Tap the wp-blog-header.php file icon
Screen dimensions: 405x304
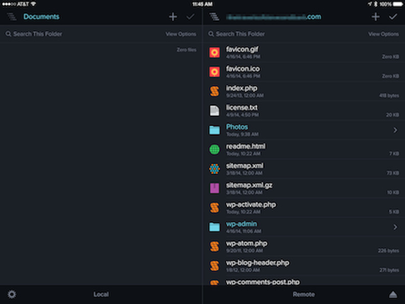(x=214, y=266)
